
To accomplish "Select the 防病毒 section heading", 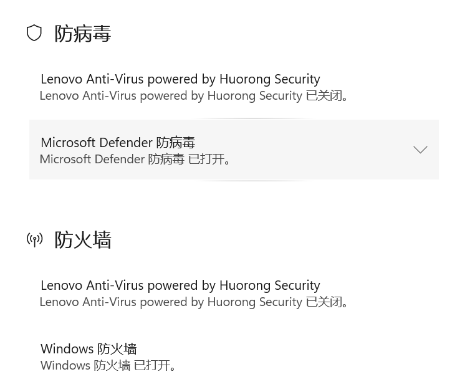I will (x=83, y=33).
